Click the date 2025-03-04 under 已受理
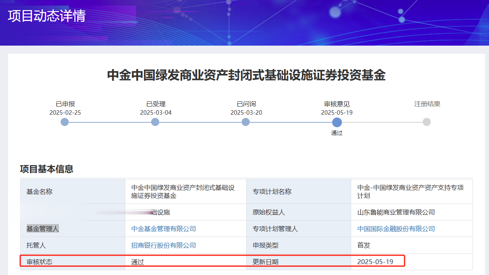The height and width of the screenshot is (275, 489). [x=156, y=113]
